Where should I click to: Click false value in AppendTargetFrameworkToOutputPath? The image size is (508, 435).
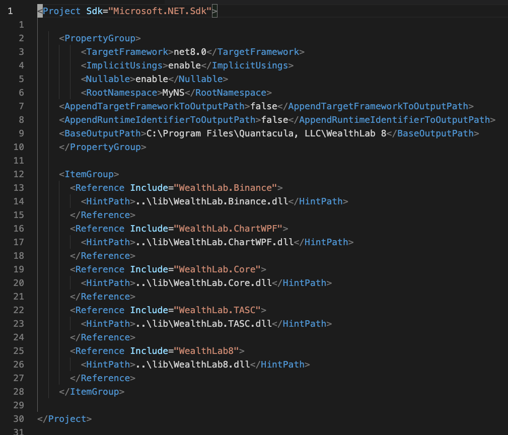tap(264, 106)
